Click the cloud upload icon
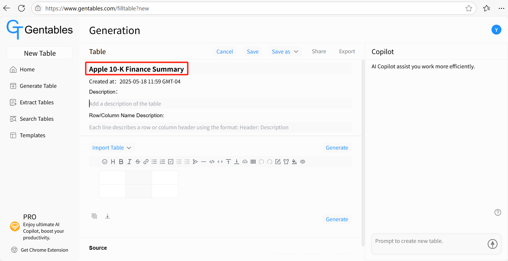Viewport: 508px width, 261px height. [245, 162]
